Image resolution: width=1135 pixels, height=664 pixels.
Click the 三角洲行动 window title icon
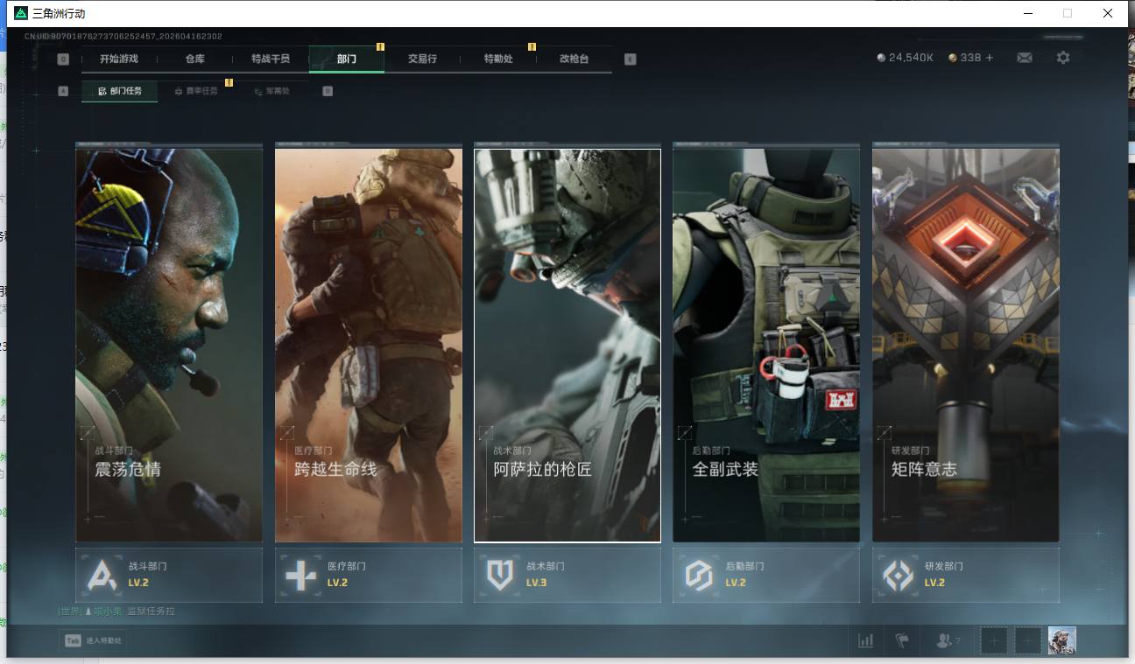coord(21,13)
